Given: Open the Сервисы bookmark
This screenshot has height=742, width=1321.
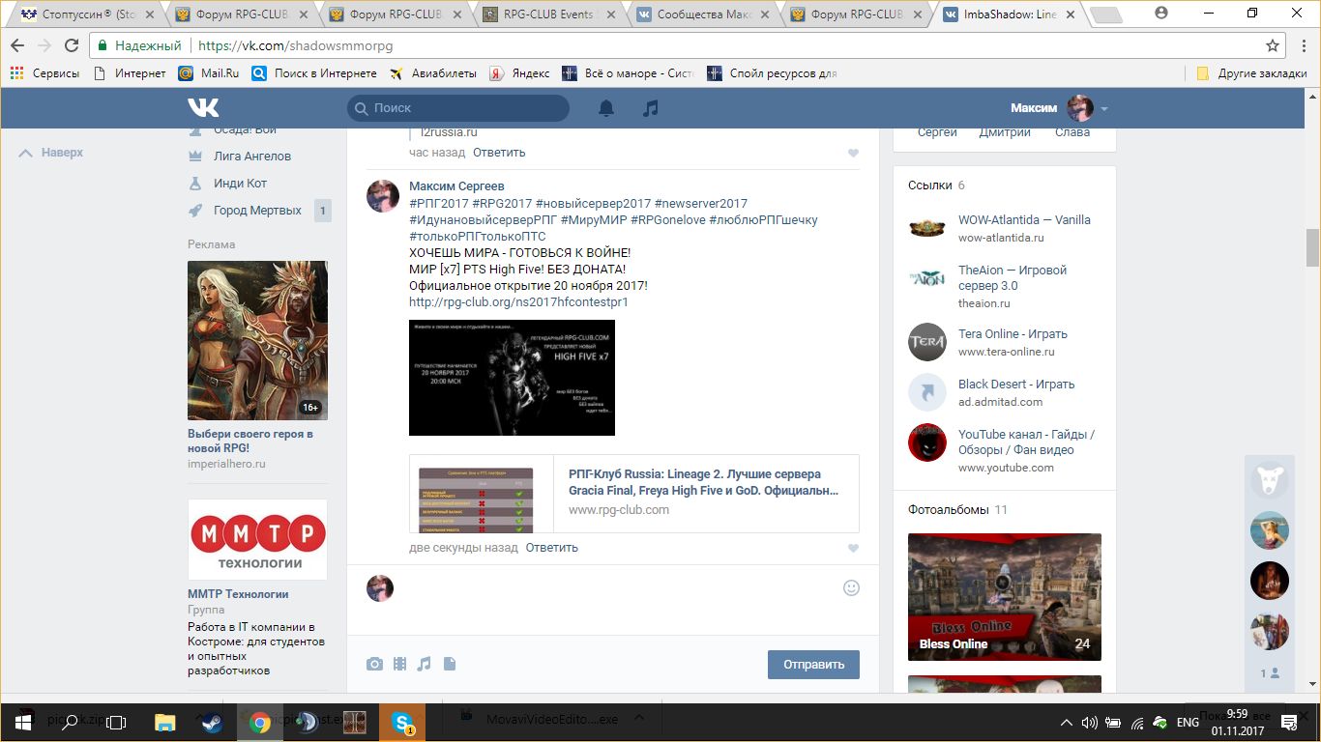Looking at the screenshot, I should click(45, 73).
